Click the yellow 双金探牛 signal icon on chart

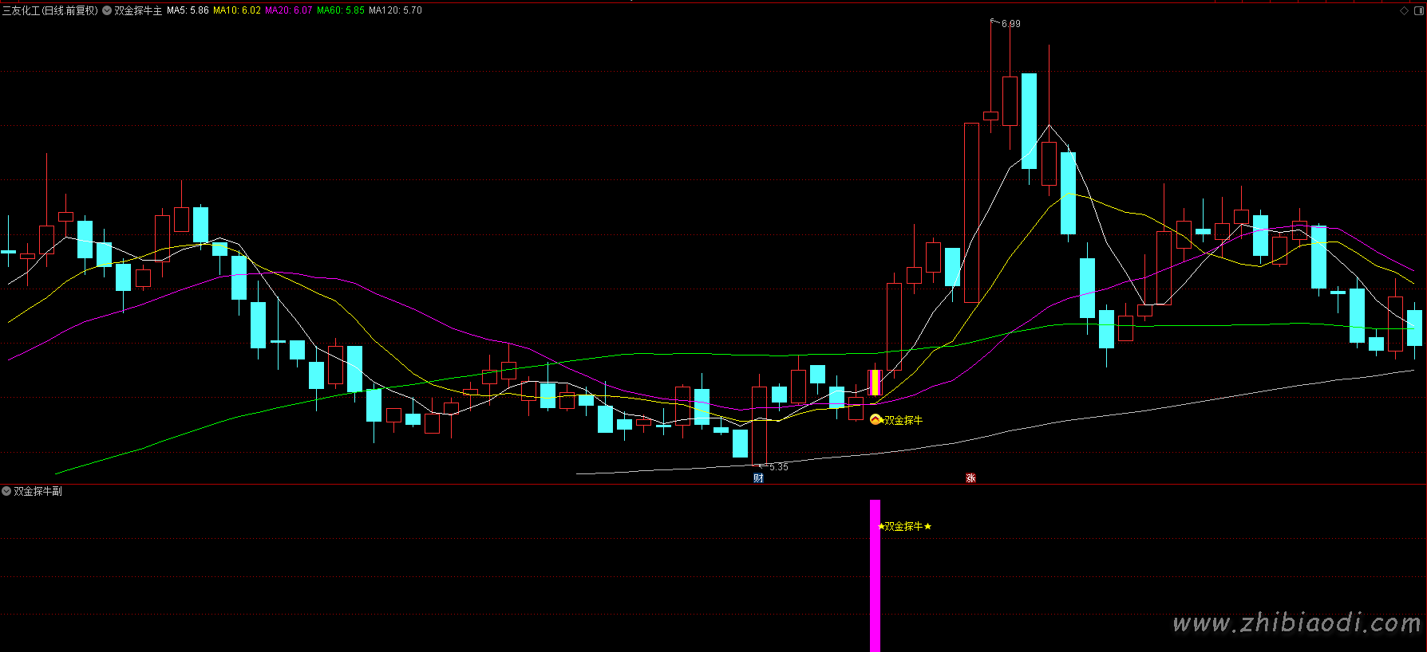coord(876,420)
